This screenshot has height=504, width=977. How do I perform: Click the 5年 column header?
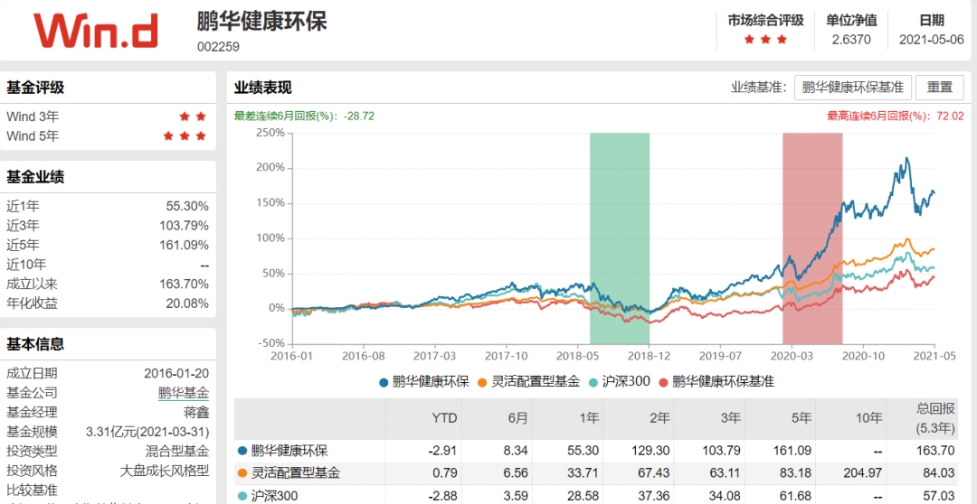(x=802, y=418)
